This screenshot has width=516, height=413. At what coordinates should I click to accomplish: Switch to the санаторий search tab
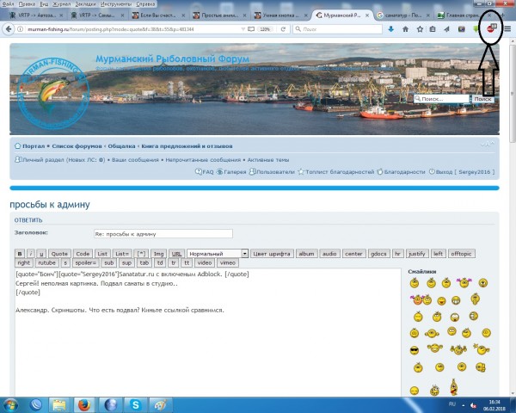click(x=403, y=15)
